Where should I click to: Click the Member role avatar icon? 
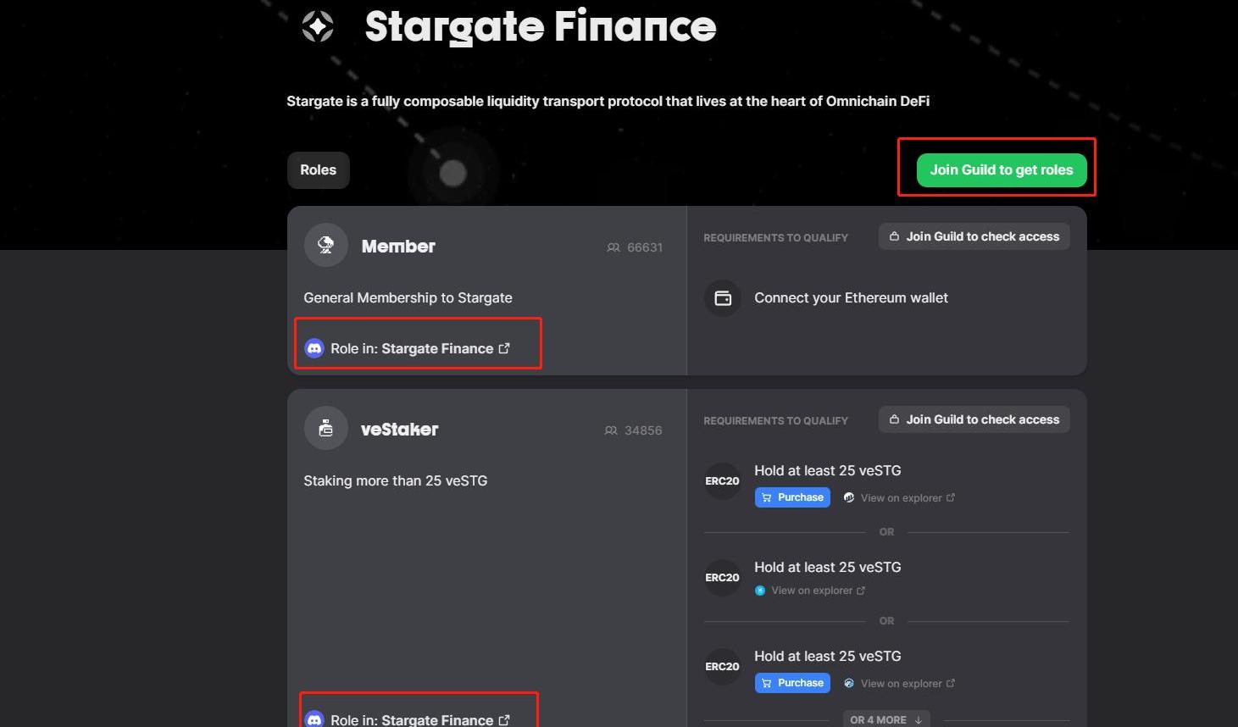326,246
